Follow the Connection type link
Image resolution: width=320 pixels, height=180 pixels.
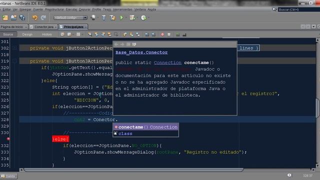pos(167,62)
